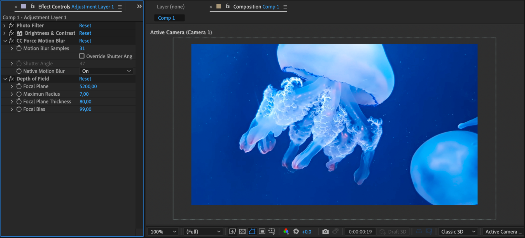
Task: Reset the Brightness & Contrast effect
Action: pyautogui.click(x=85, y=33)
